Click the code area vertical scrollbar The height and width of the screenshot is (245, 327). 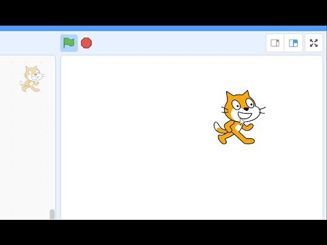52,214
